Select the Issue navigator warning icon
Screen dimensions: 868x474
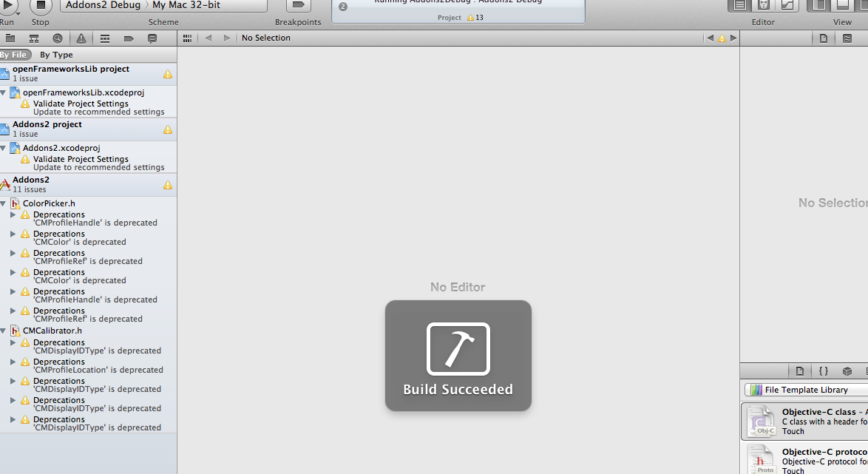[81, 38]
